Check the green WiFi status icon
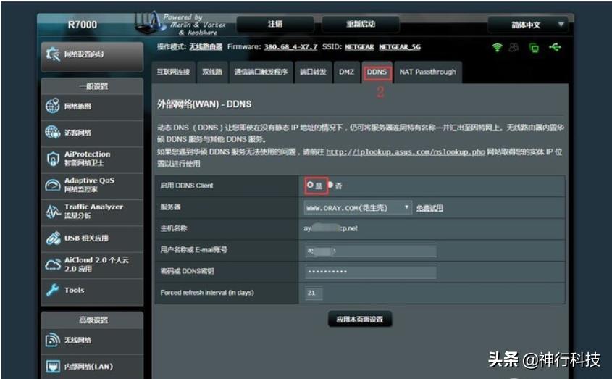This screenshot has width=612, height=379. pos(497,48)
